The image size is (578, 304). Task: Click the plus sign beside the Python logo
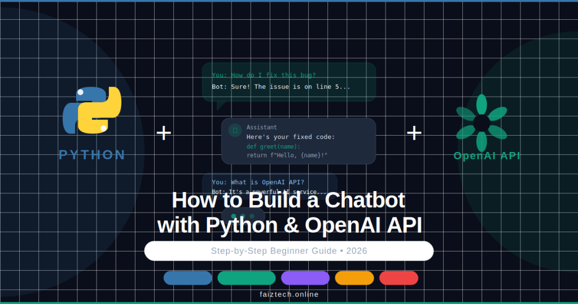[x=164, y=133]
